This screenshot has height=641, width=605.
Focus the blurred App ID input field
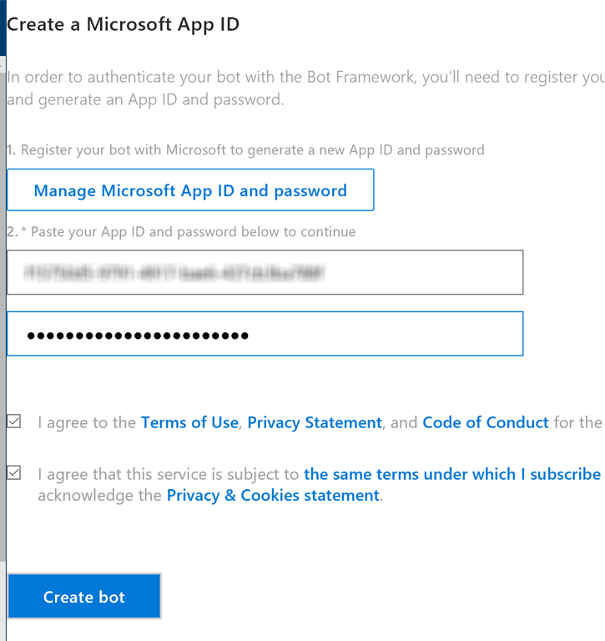coord(265,272)
